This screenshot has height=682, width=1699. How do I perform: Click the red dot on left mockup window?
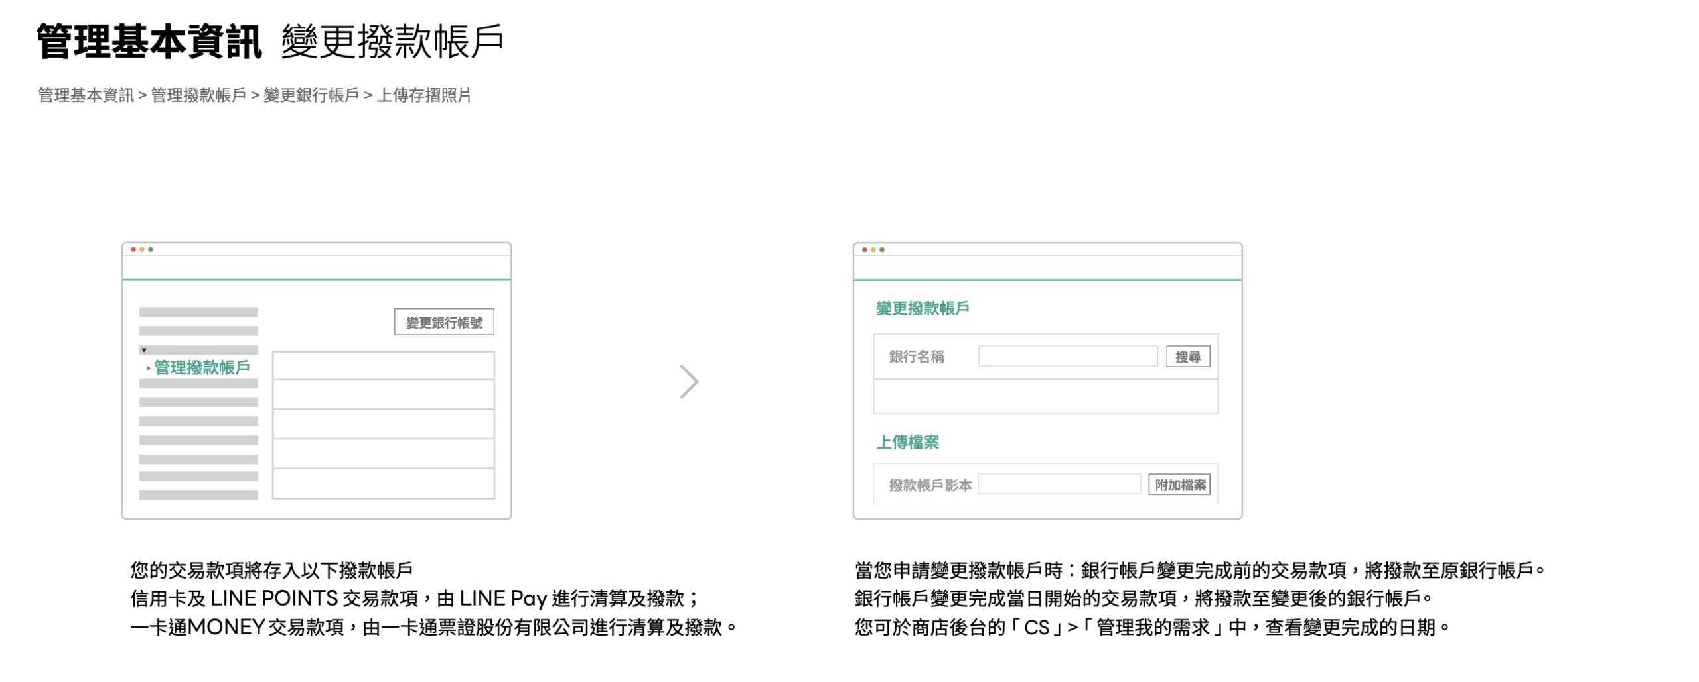(133, 249)
